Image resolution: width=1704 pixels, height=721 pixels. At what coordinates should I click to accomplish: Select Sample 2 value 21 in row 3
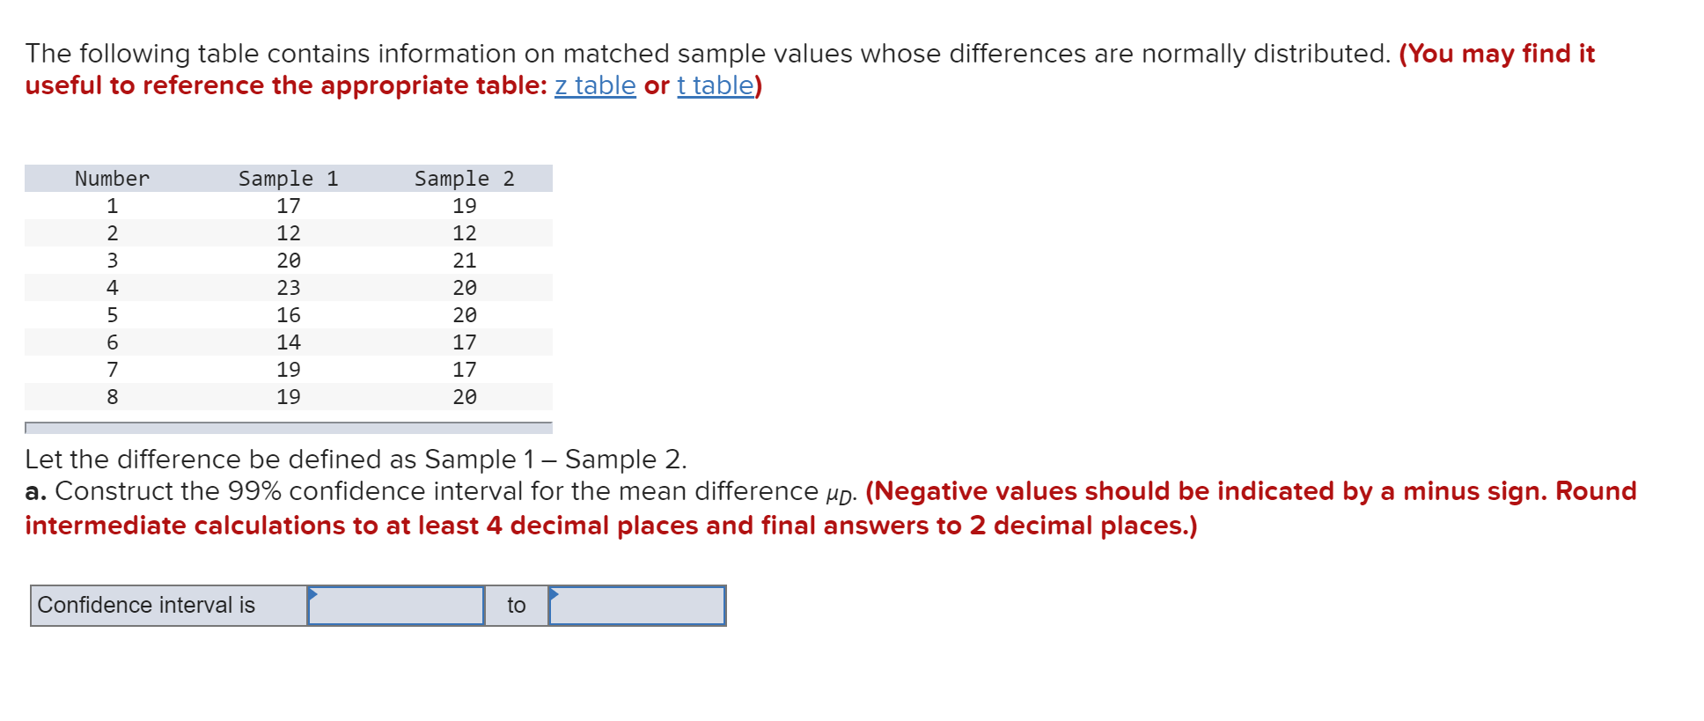(465, 261)
